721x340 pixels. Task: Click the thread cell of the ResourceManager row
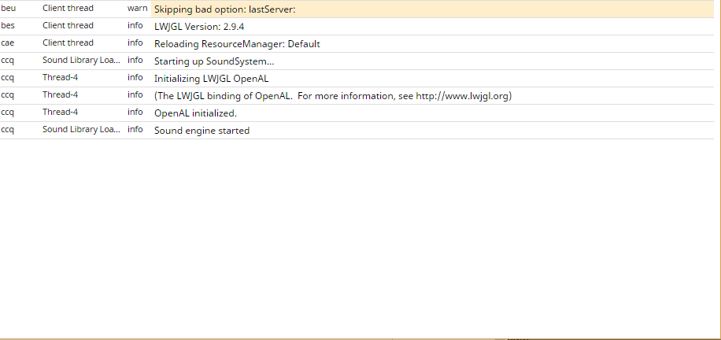coord(68,43)
